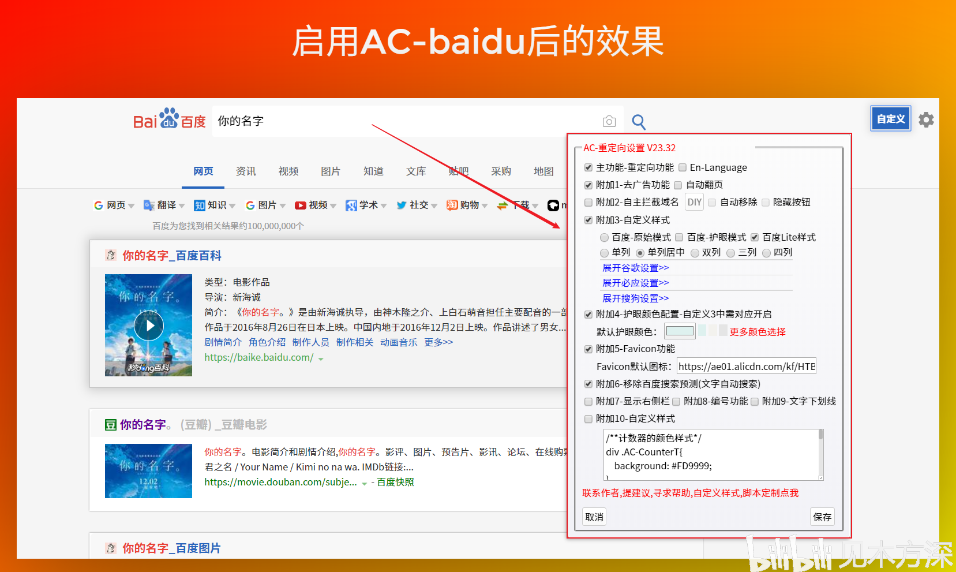Click the 学术 scholar icon

click(351, 205)
